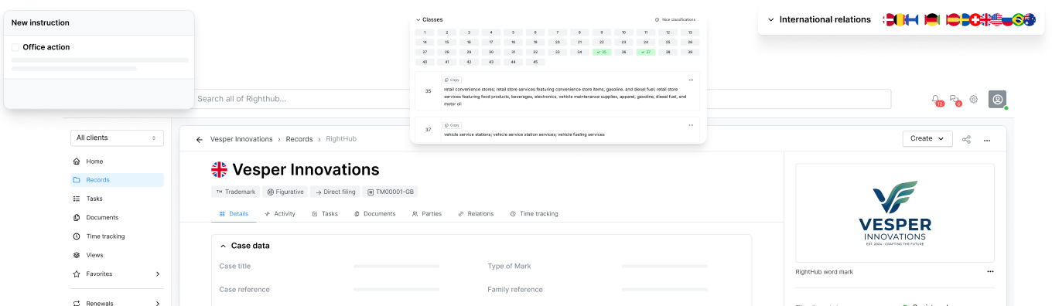Switch to the record's Documents tab
This screenshot has height=306, width=1052.
[x=375, y=214]
